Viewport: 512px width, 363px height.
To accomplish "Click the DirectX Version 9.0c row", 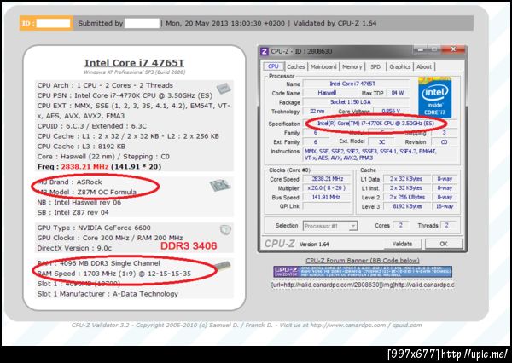I will (x=74, y=248).
